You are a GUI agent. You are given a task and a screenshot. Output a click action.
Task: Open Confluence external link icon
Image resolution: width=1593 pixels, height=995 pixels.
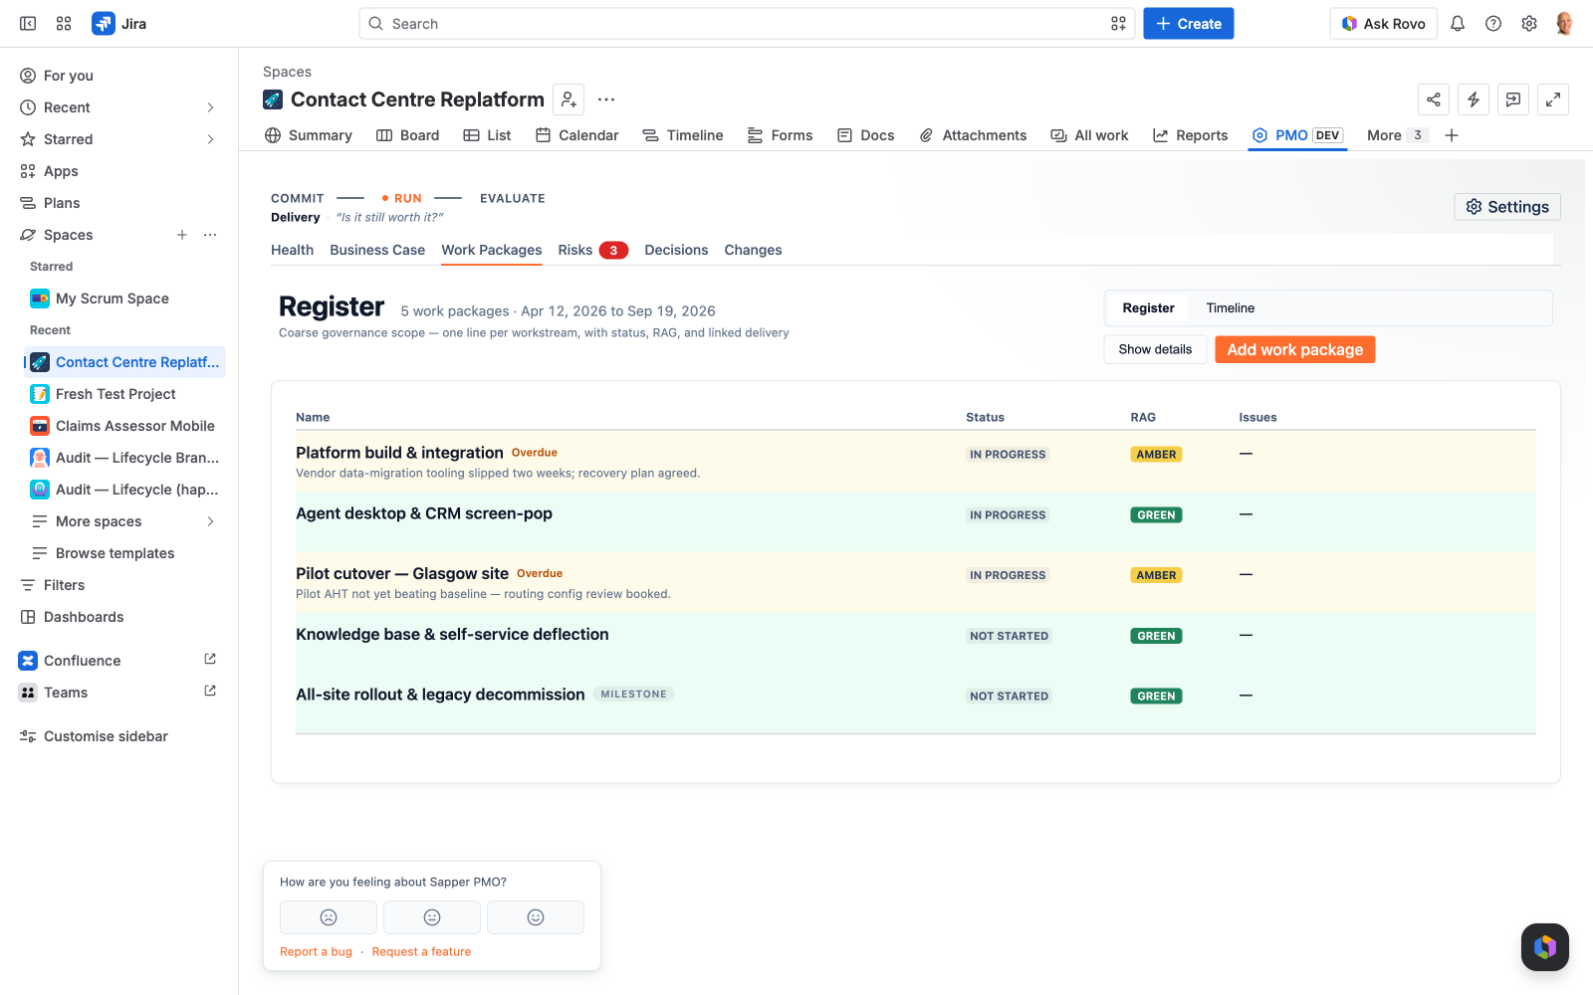(210, 660)
